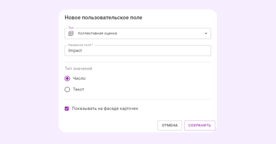The image size is (276, 144).
Task: Expand the Тип dropdown arrow
Action: tap(206, 34)
